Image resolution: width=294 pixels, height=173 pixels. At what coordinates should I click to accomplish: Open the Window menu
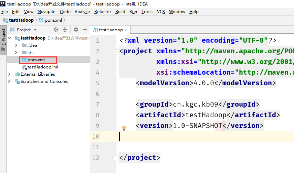pos(177,12)
